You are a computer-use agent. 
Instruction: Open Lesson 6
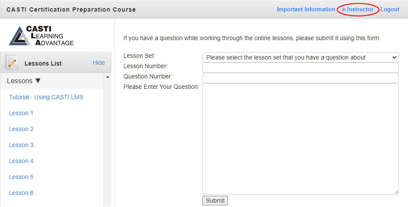pyautogui.click(x=21, y=193)
